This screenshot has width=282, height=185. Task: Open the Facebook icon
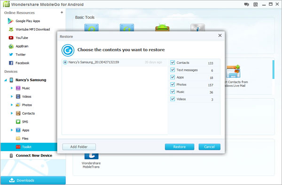pyautogui.click(x=11, y=63)
